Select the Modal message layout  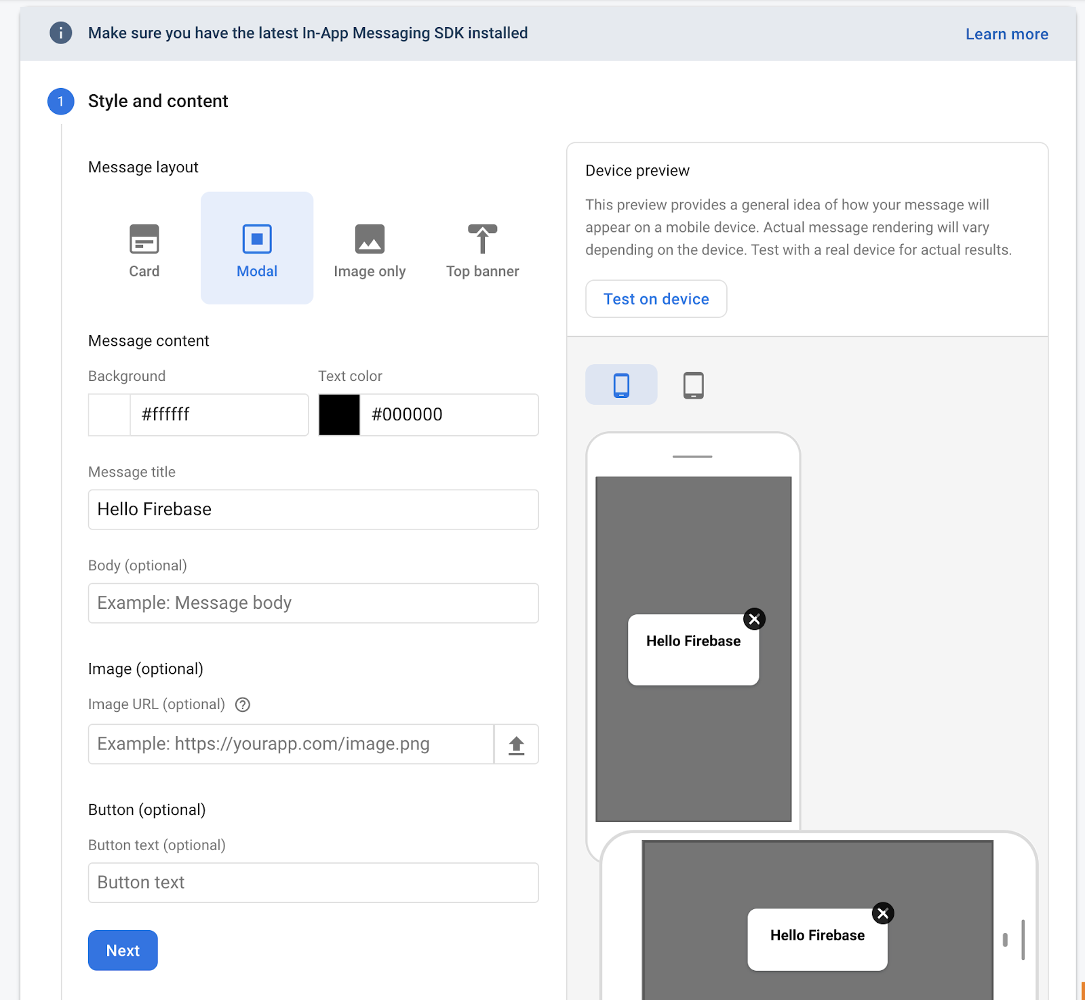(257, 249)
